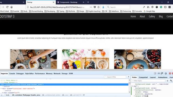Click the dark round extension icon
This screenshot has height=97, width=173.
click(157, 7)
